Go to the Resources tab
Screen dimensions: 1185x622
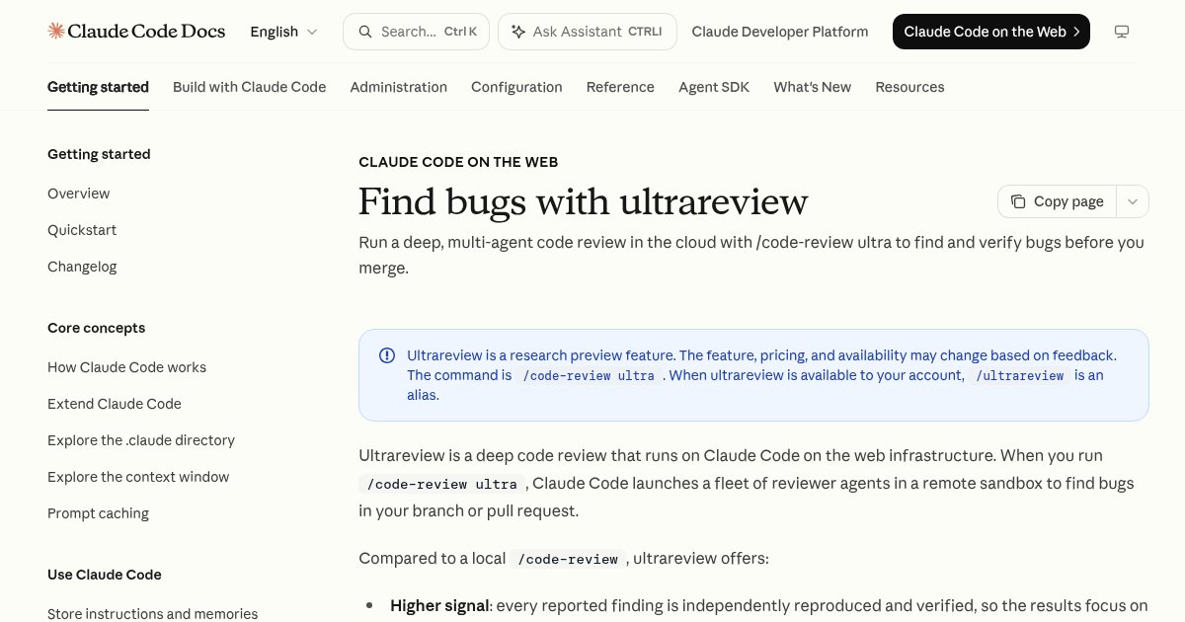[x=909, y=87]
